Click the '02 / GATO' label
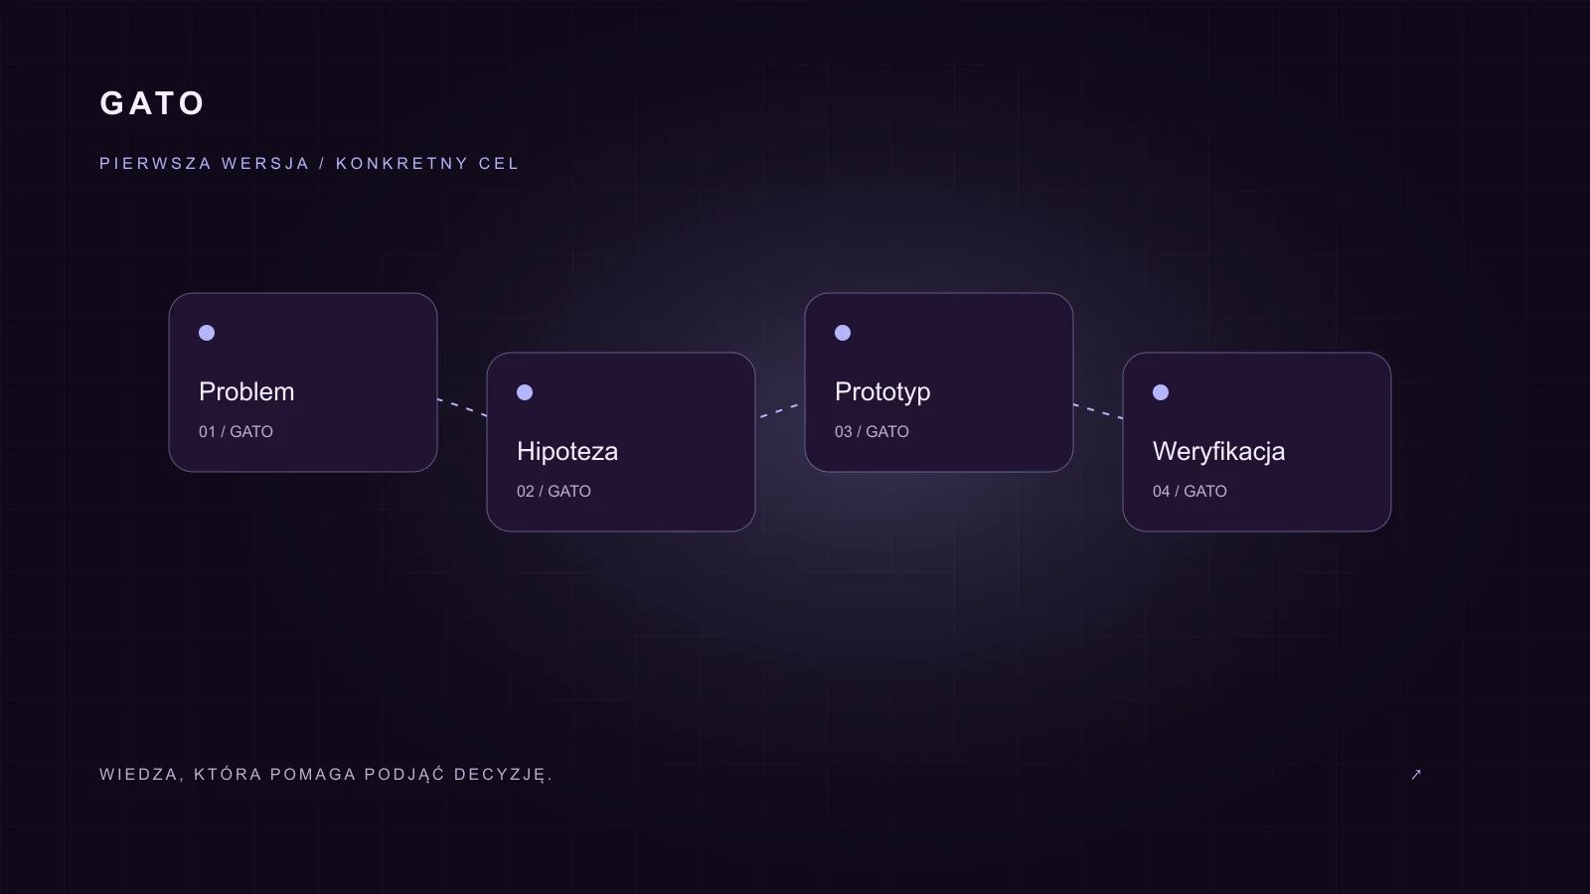The image size is (1590, 894). pos(554,491)
